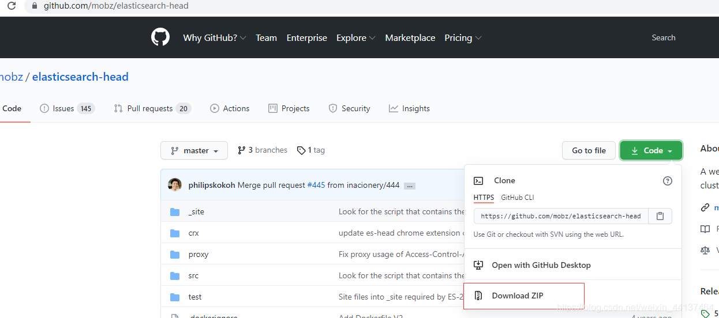Viewport: 719px width, 318px height.
Task: Open the src folder
Action: click(193, 275)
